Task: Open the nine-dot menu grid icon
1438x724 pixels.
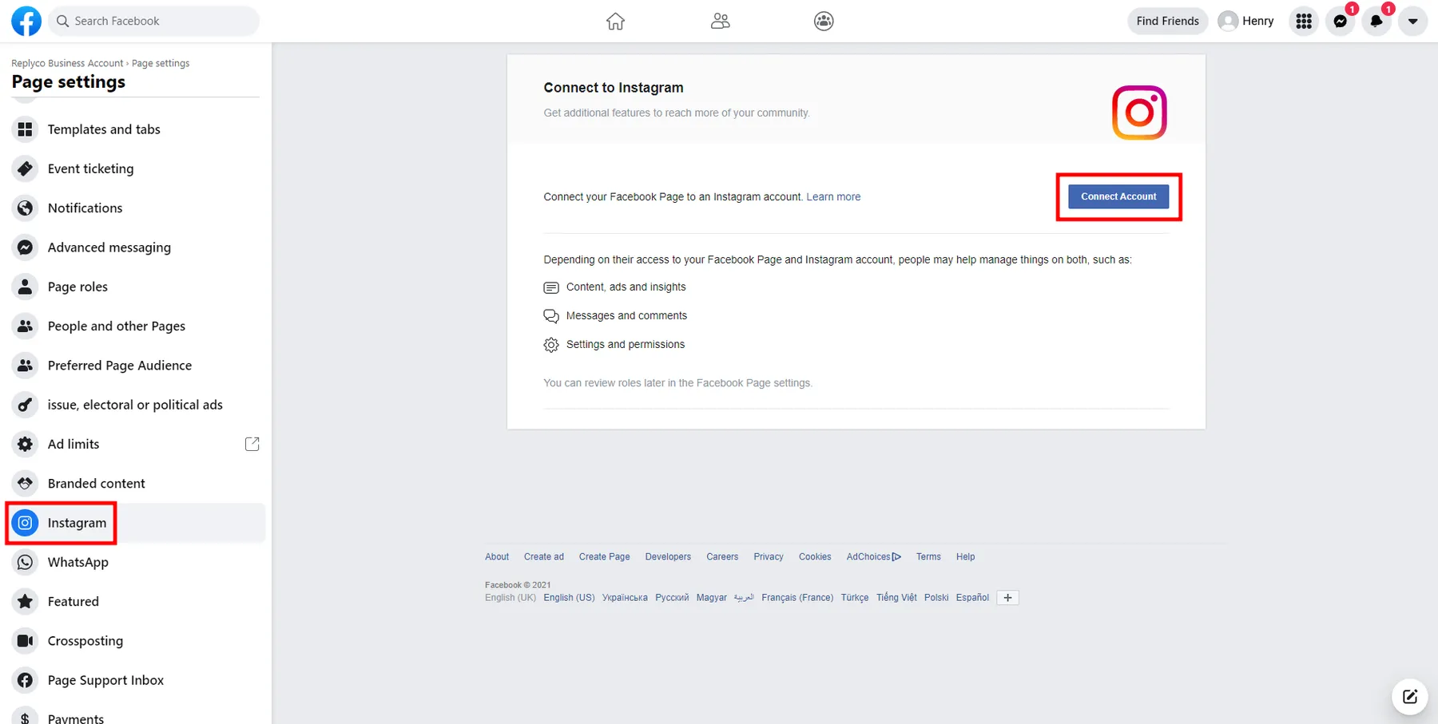Action: (x=1304, y=22)
